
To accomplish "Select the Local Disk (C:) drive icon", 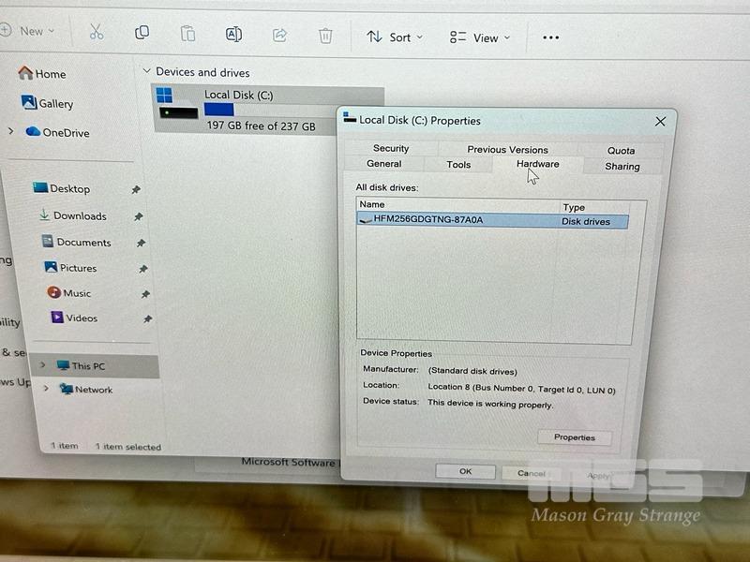I will 177,103.
